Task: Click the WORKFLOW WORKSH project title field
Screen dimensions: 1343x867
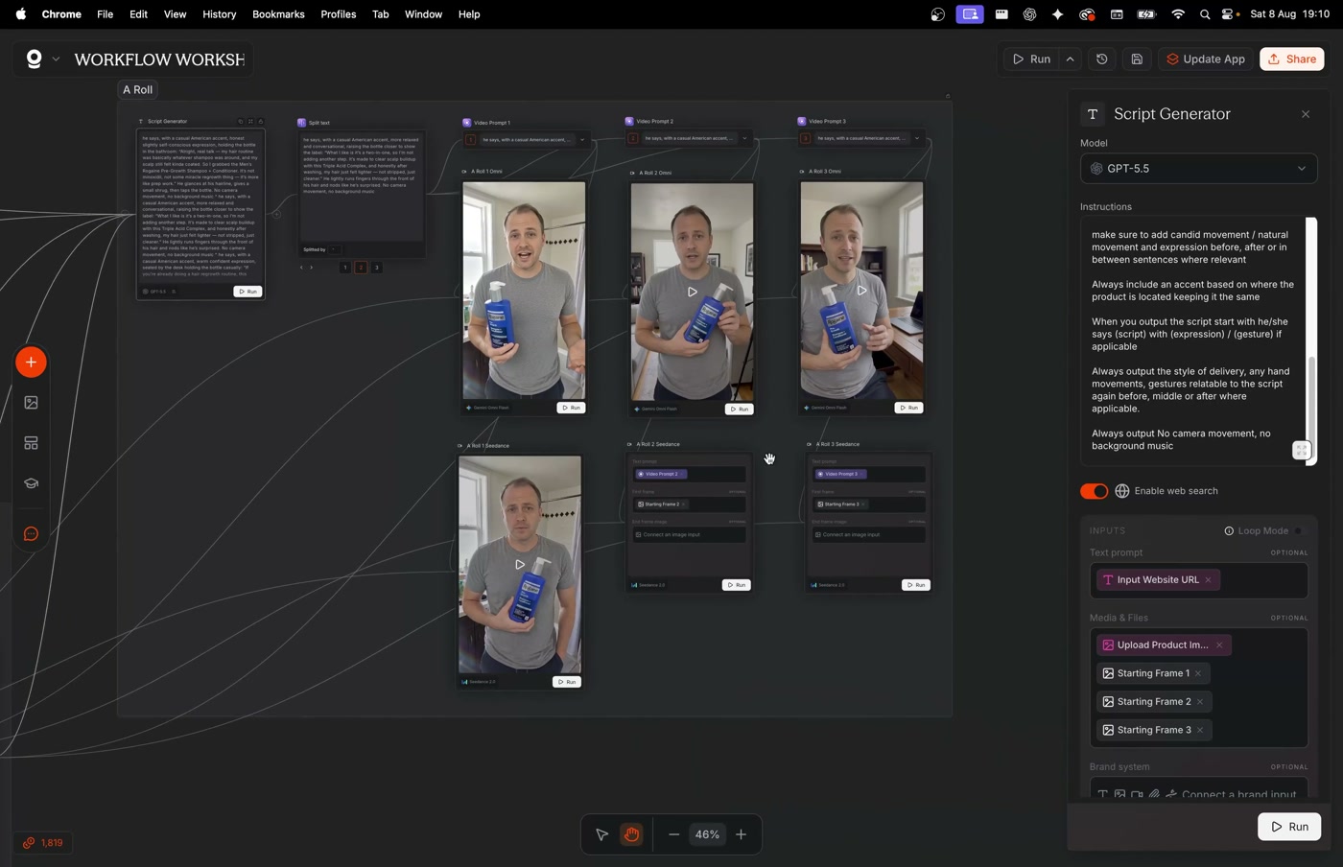Action: (159, 59)
